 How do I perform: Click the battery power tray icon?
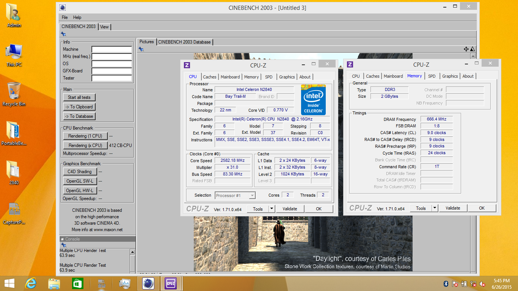coord(464,283)
